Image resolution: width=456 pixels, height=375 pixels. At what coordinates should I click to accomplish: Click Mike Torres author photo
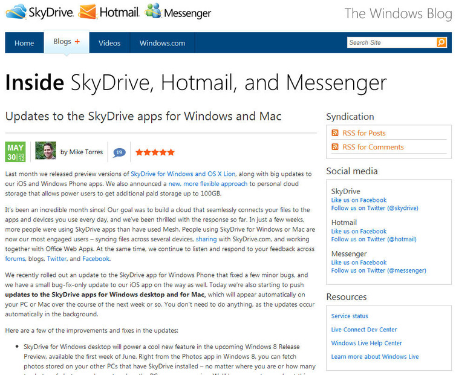coord(45,151)
